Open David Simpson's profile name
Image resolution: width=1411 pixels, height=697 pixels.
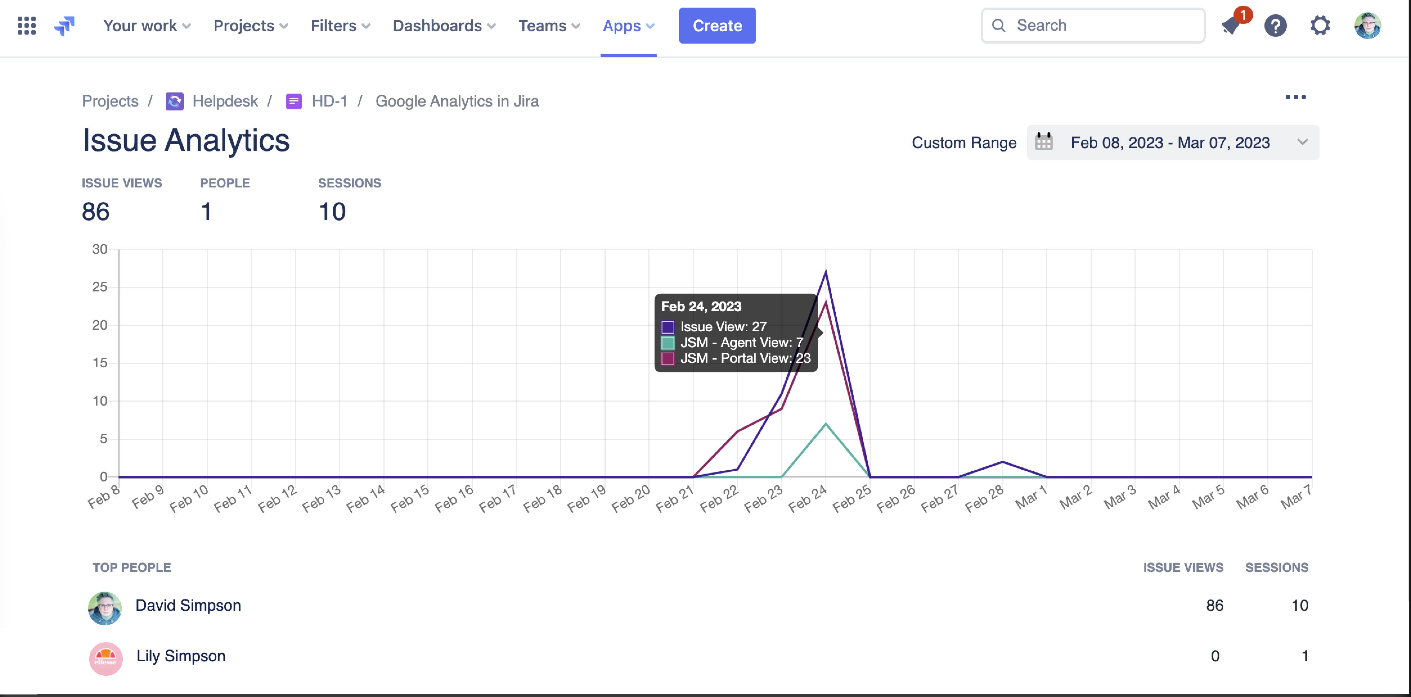tap(188, 605)
